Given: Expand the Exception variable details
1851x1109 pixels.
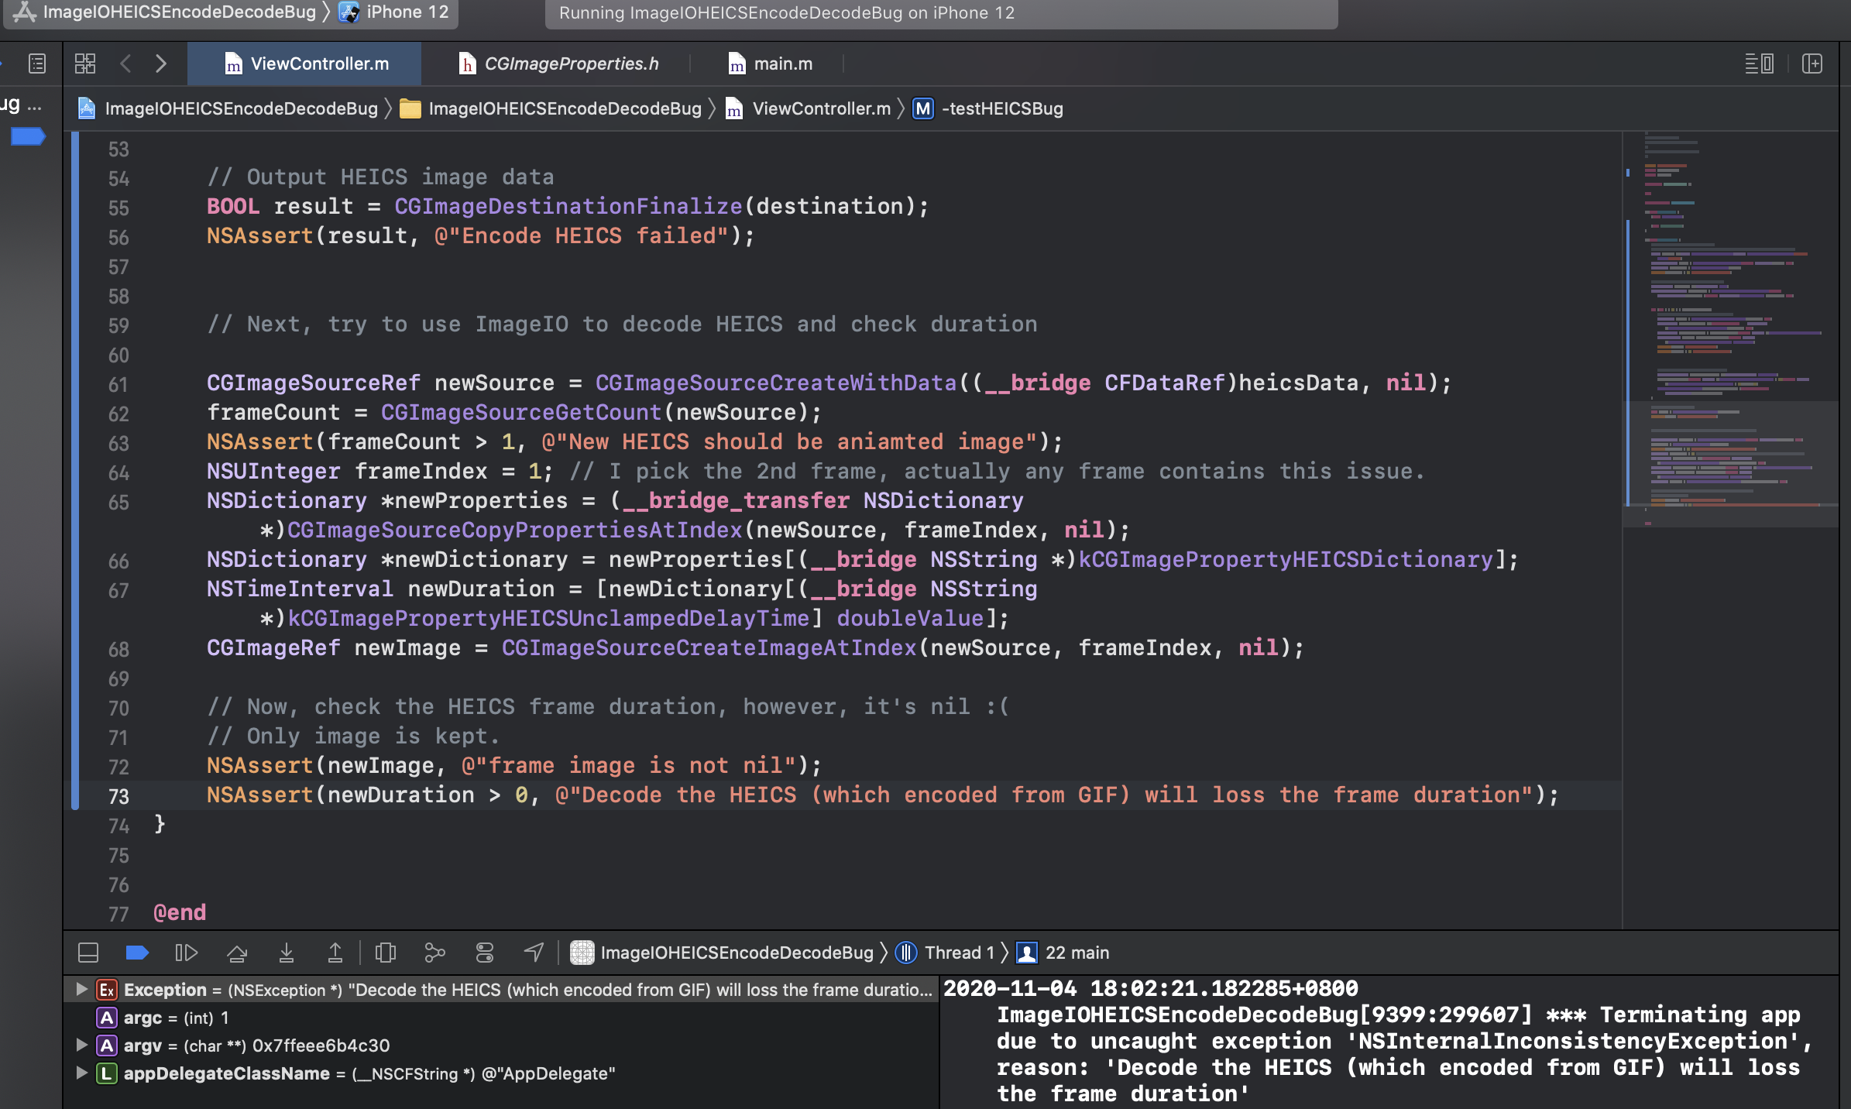Looking at the screenshot, I should (81, 989).
